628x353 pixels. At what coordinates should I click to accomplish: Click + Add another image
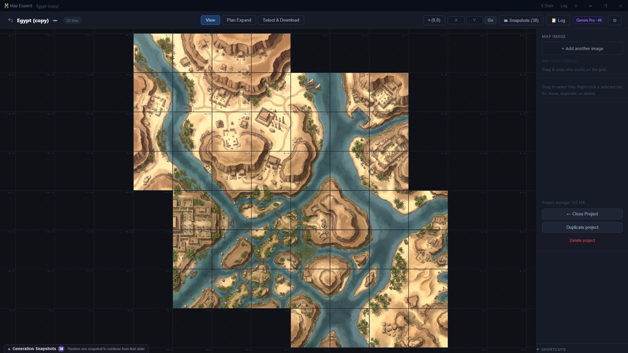click(x=582, y=48)
